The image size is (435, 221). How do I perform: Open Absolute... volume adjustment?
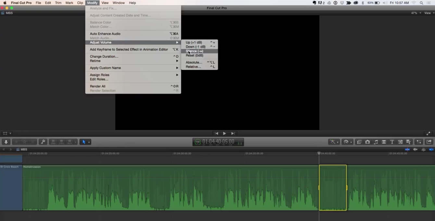[199, 62]
